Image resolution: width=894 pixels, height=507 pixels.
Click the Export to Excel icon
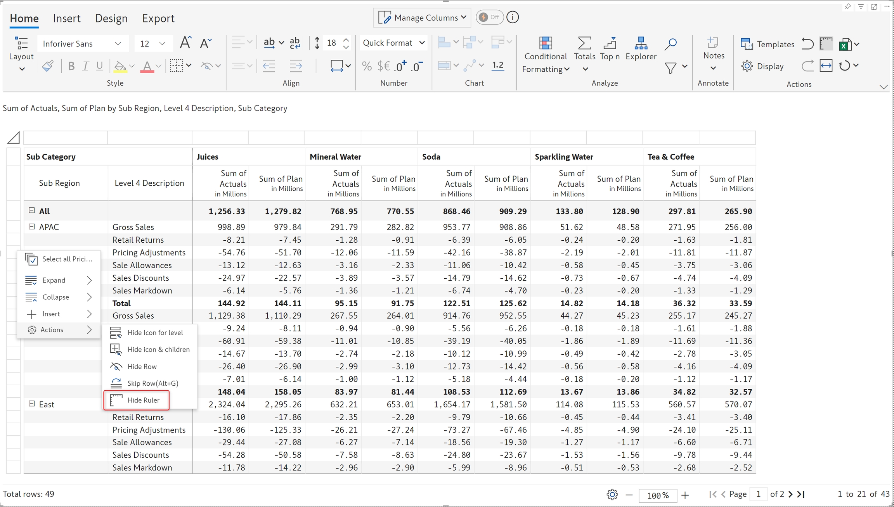844,44
